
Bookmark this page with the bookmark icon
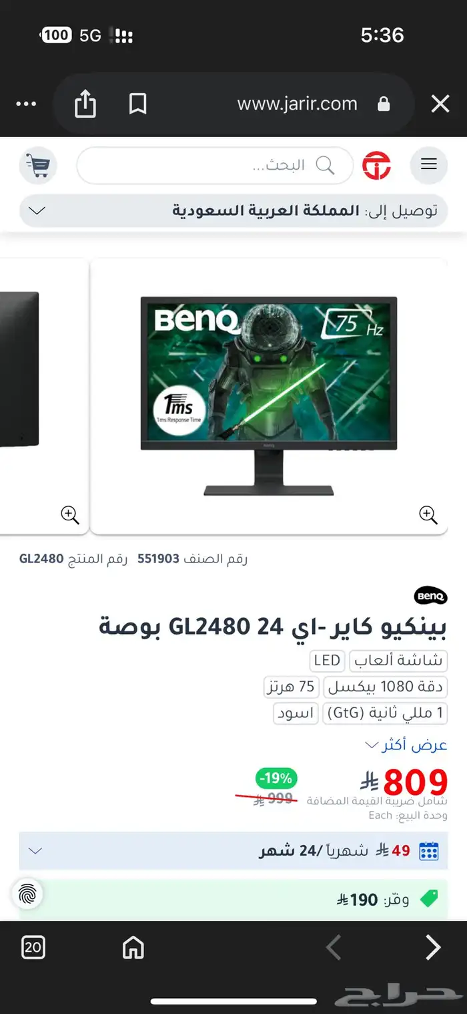click(137, 104)
